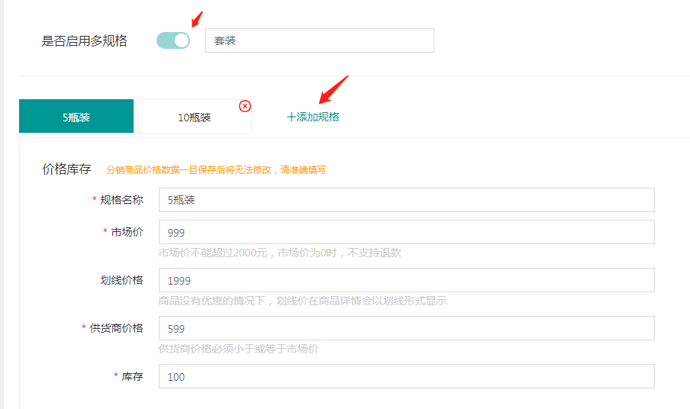690x409 pixels.
Task: Click the 价格库存 section heading
Action: tap(66, 169)
